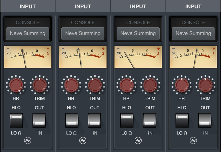Open Neve Summing console selector in second channel
The height and width of the screenshot is (152, 221).
click(x=83, y=34)
